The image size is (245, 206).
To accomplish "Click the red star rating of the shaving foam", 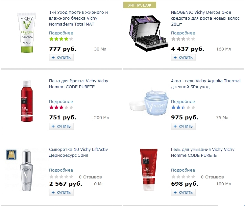I will pyautogui.click(x=61, y=107).
